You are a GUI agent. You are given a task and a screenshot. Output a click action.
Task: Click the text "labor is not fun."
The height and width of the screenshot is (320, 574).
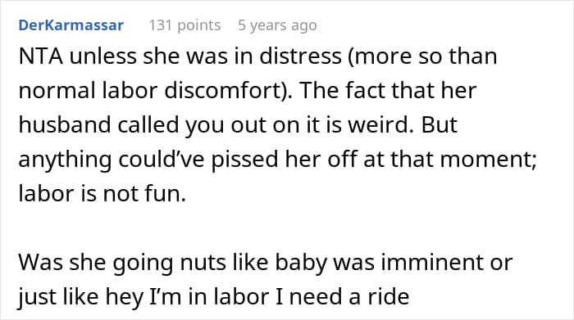[x=102, y=193]
